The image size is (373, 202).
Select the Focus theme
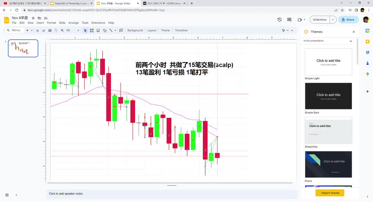point(328,164)
